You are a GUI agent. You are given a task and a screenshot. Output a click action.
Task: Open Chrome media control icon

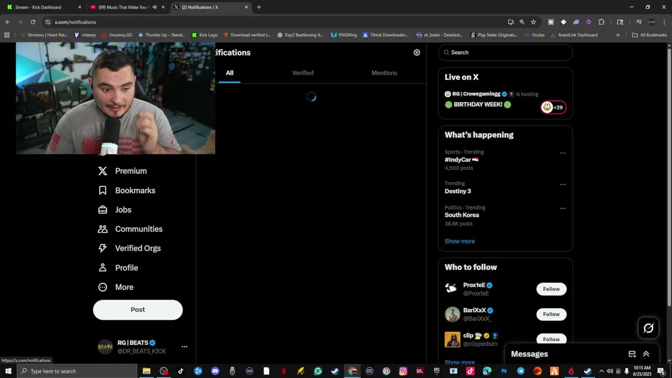click(x=639, y=22)
